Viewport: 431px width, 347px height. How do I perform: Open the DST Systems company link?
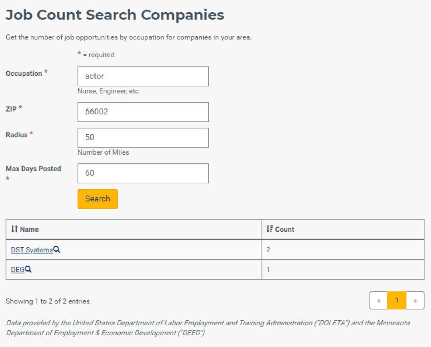(x=32, y=250)
